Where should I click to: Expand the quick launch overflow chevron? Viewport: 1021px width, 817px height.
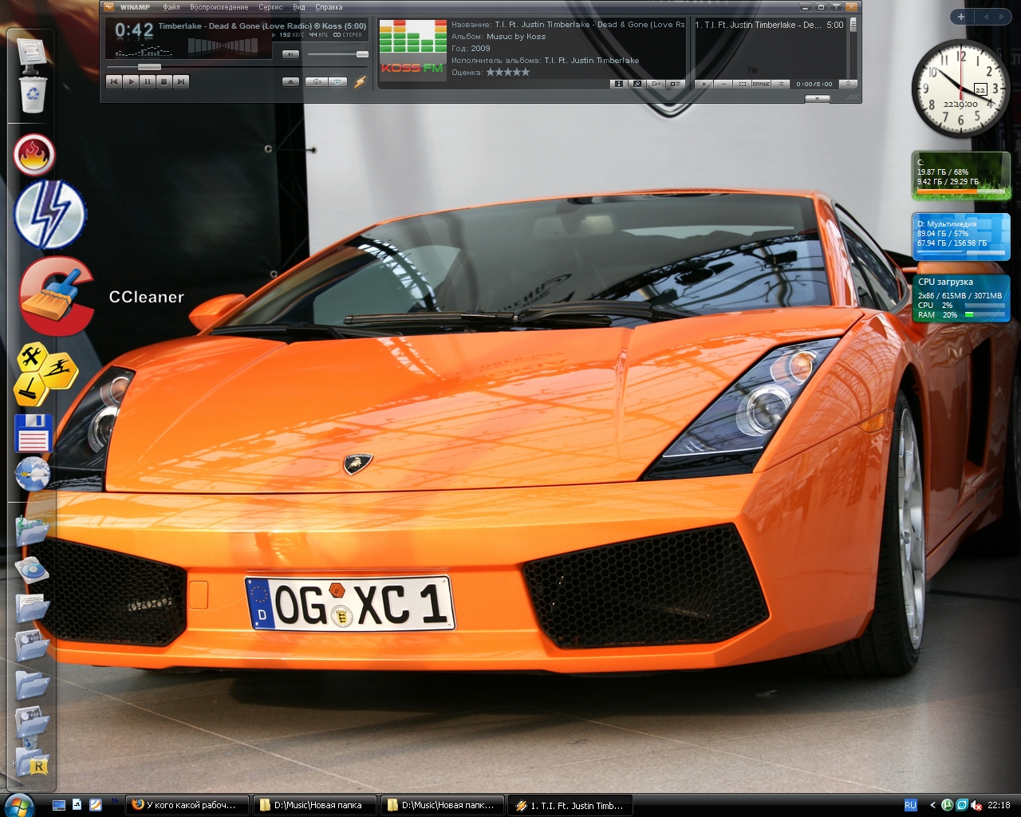pos(114,800)
